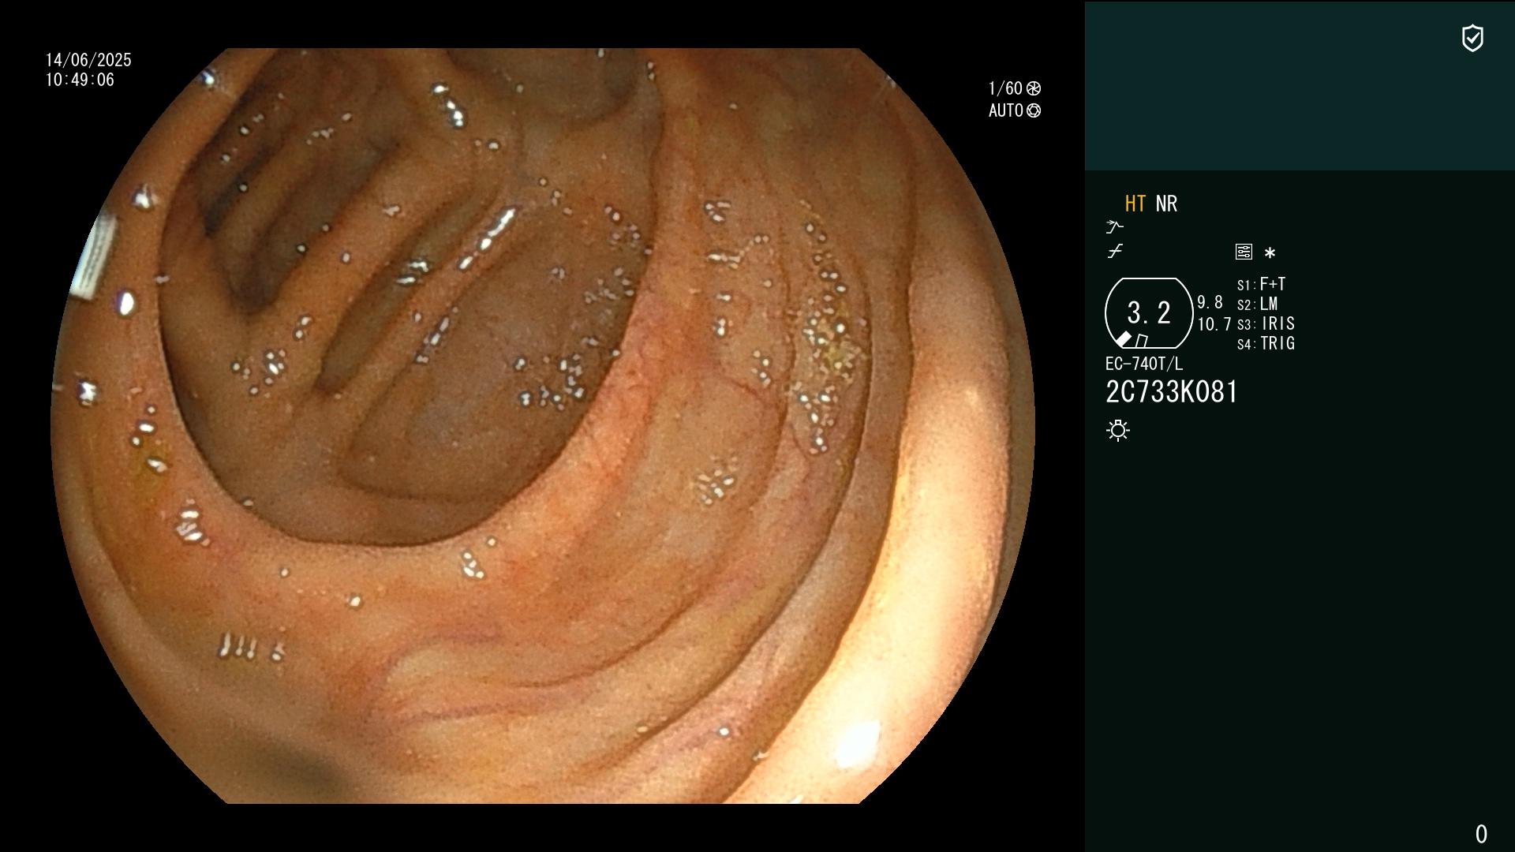Viewport: 1515px width, 852px height.
Task: Click the 9.8 diameter value
Action: pos(1210,302)
